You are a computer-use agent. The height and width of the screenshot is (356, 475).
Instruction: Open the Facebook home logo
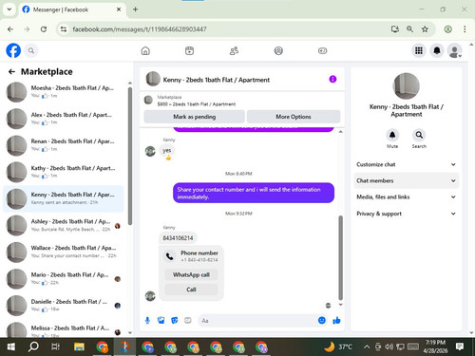click(x=13, y=50)
